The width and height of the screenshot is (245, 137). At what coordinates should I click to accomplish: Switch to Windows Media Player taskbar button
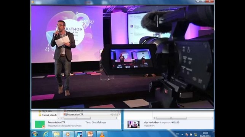[68, 134]
